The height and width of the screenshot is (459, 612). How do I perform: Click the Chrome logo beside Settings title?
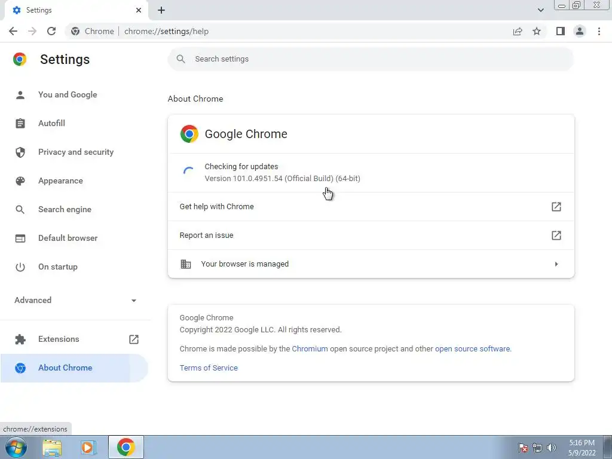click(20, 59)
